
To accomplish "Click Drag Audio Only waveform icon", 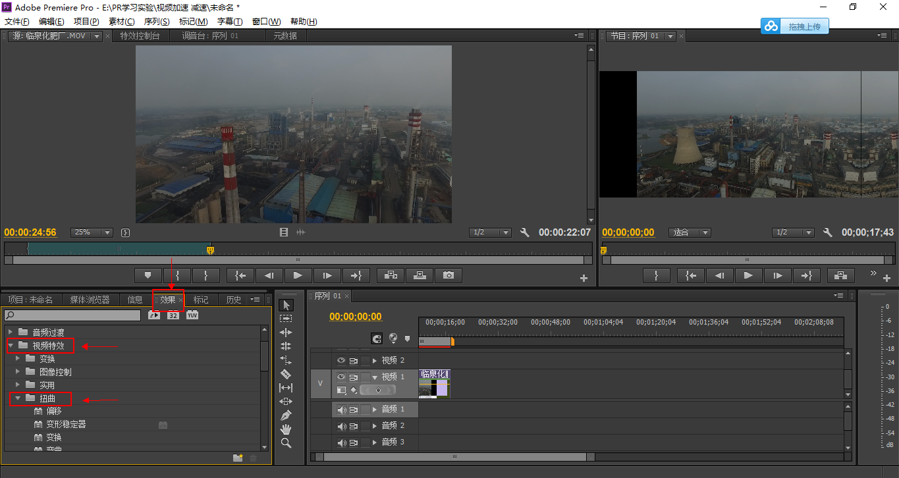I will pos(301,232).
